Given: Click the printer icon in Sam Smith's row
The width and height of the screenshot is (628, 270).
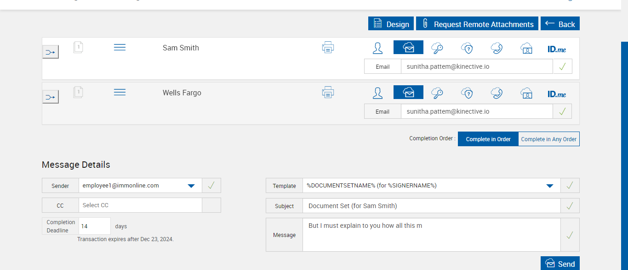Looking at the screenshot, I should point(328,47).
